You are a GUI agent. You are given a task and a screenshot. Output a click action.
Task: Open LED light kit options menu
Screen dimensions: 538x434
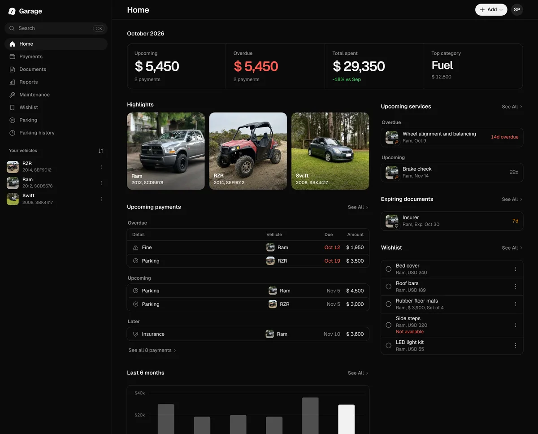tap(516, 346)
